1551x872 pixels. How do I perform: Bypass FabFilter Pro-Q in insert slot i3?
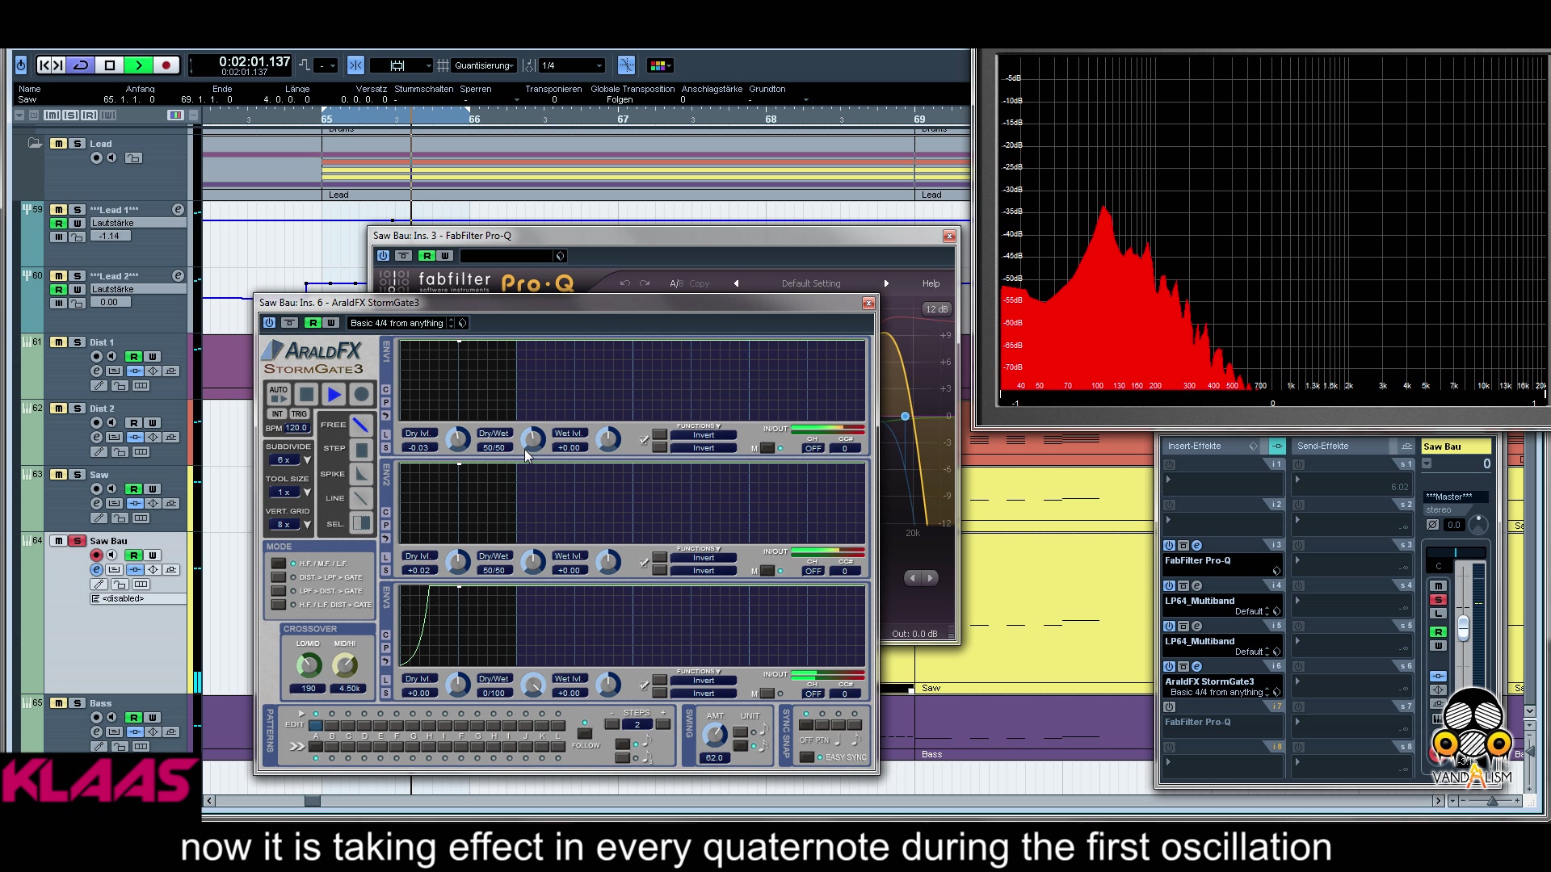coord(1169,546)
